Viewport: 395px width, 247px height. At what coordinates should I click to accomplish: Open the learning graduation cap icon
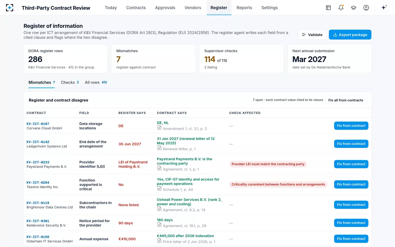tap(354, 8)
